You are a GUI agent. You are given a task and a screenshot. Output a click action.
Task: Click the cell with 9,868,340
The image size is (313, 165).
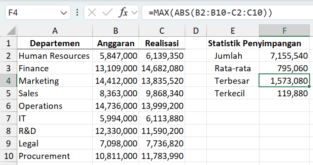[162, 93]
